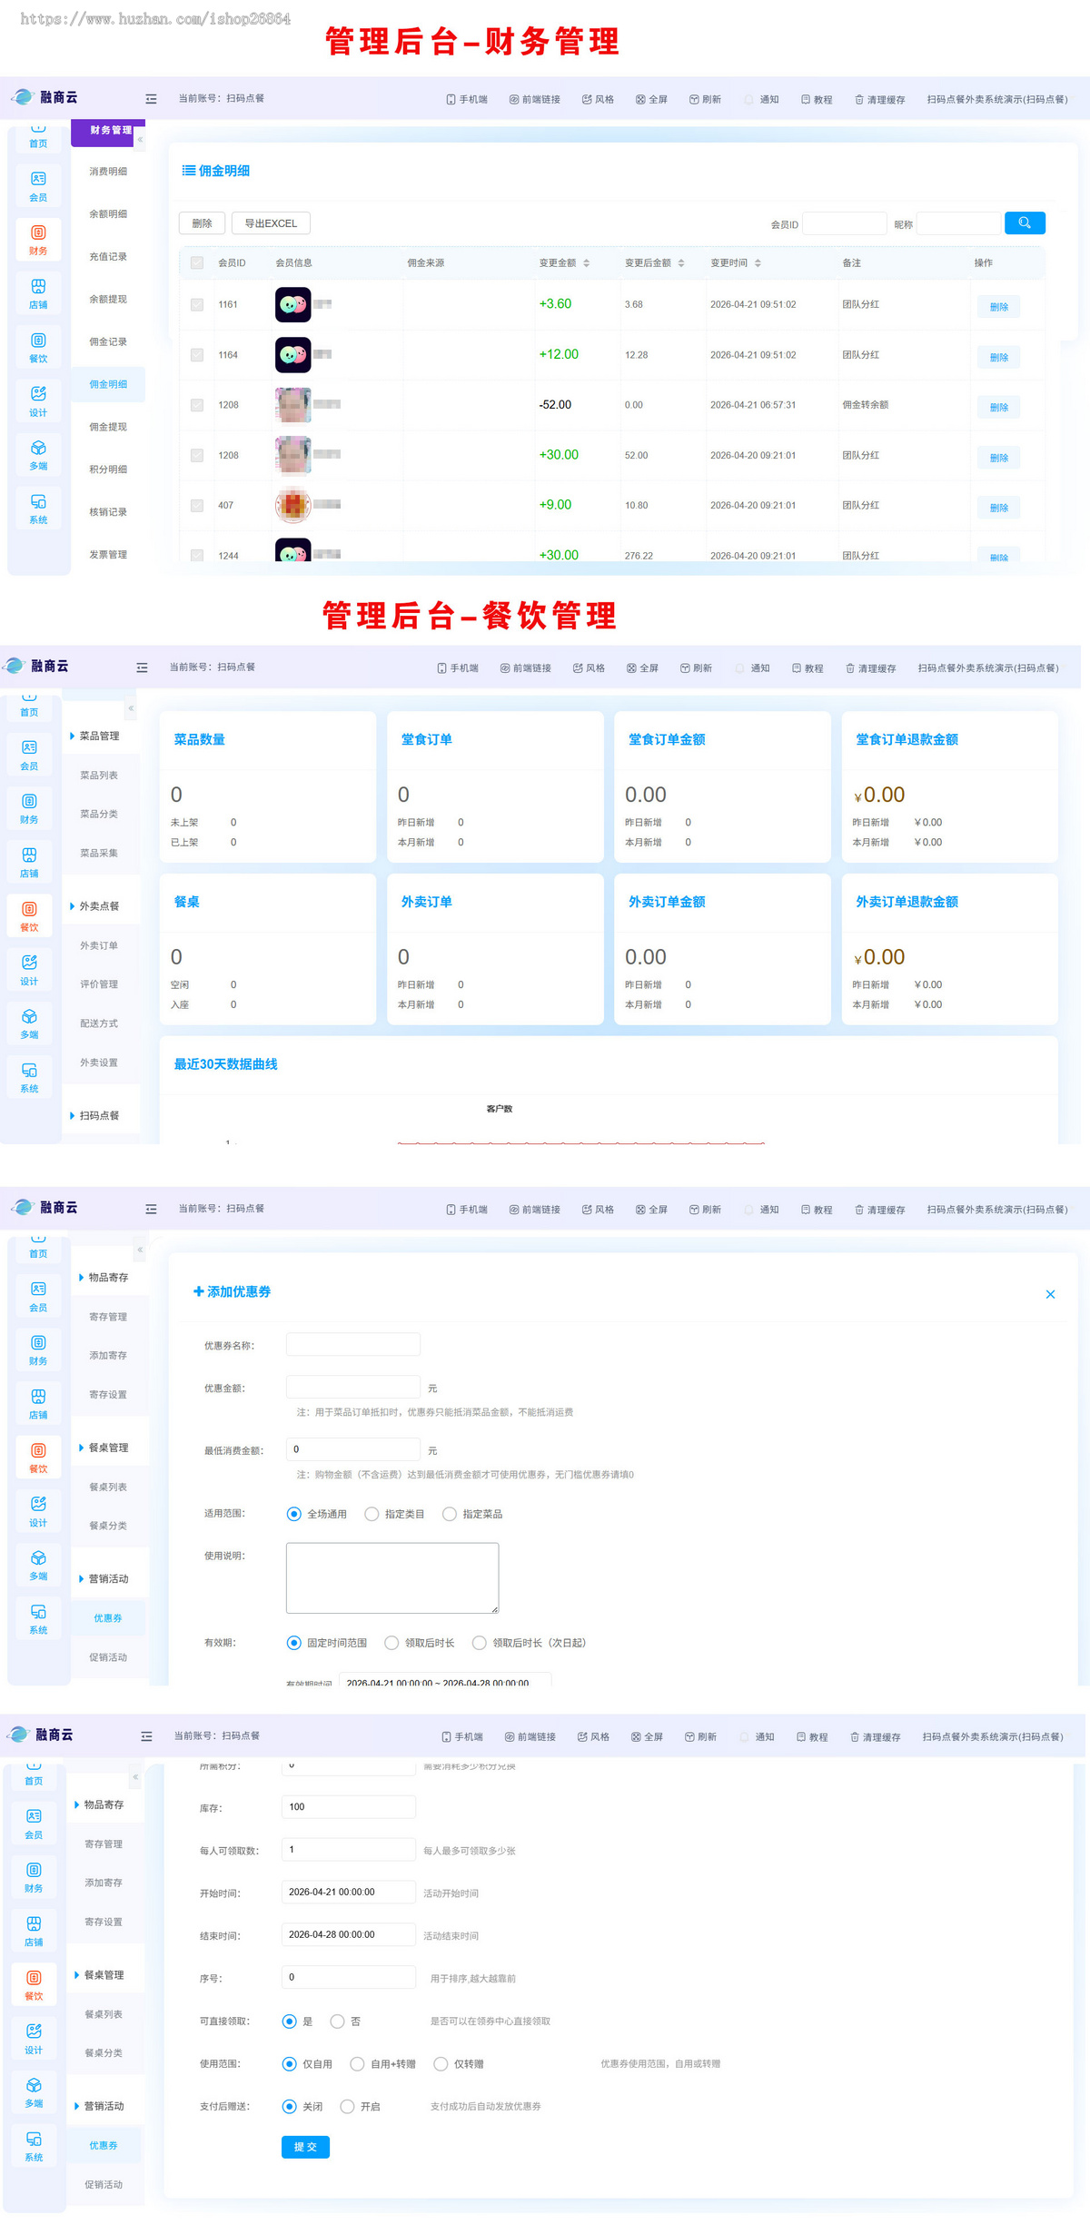This screenshot has width=1090, height=2234.
Task: Open 消费明细 submenu item
Action: point(108,172)
